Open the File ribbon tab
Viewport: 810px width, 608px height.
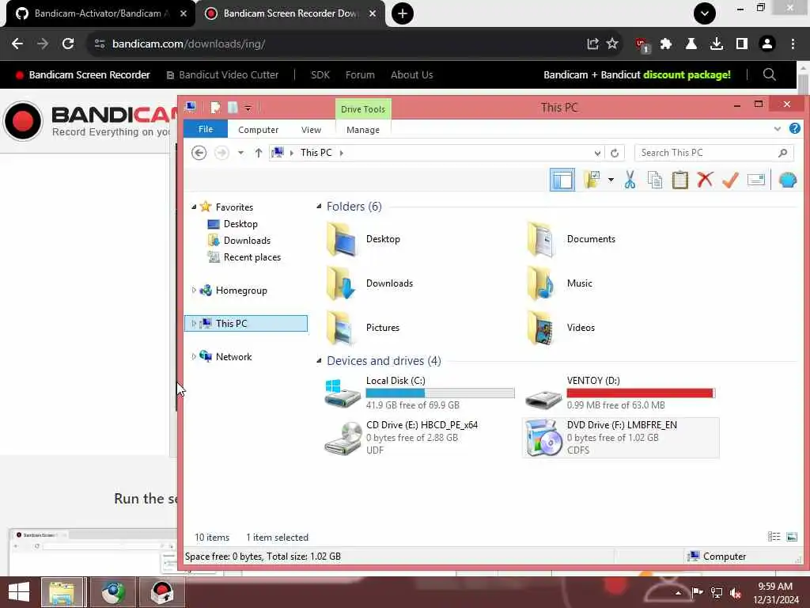point(206,129)
